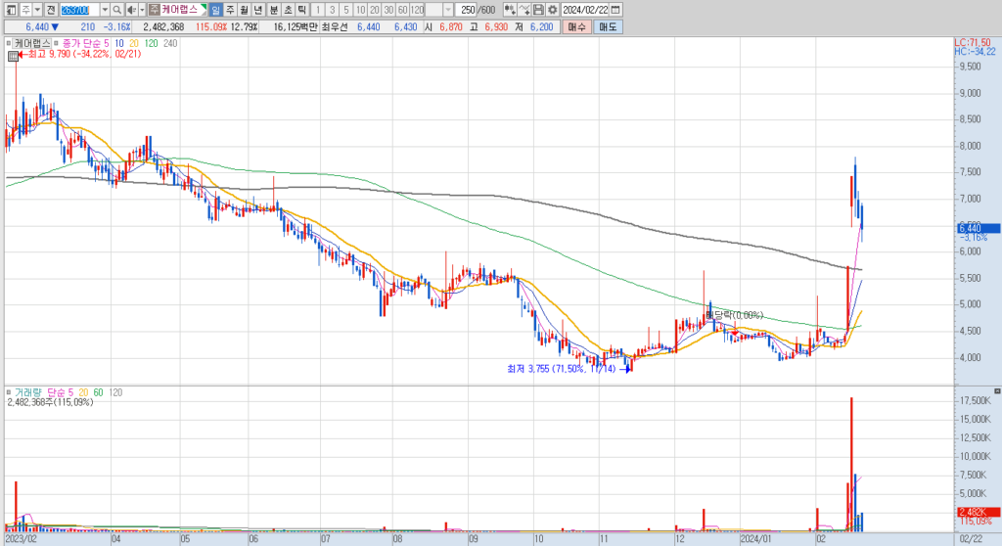Click the 매수 buy button
The width and height of the screenshot is (1002, 546).
(x=576, y=26)
